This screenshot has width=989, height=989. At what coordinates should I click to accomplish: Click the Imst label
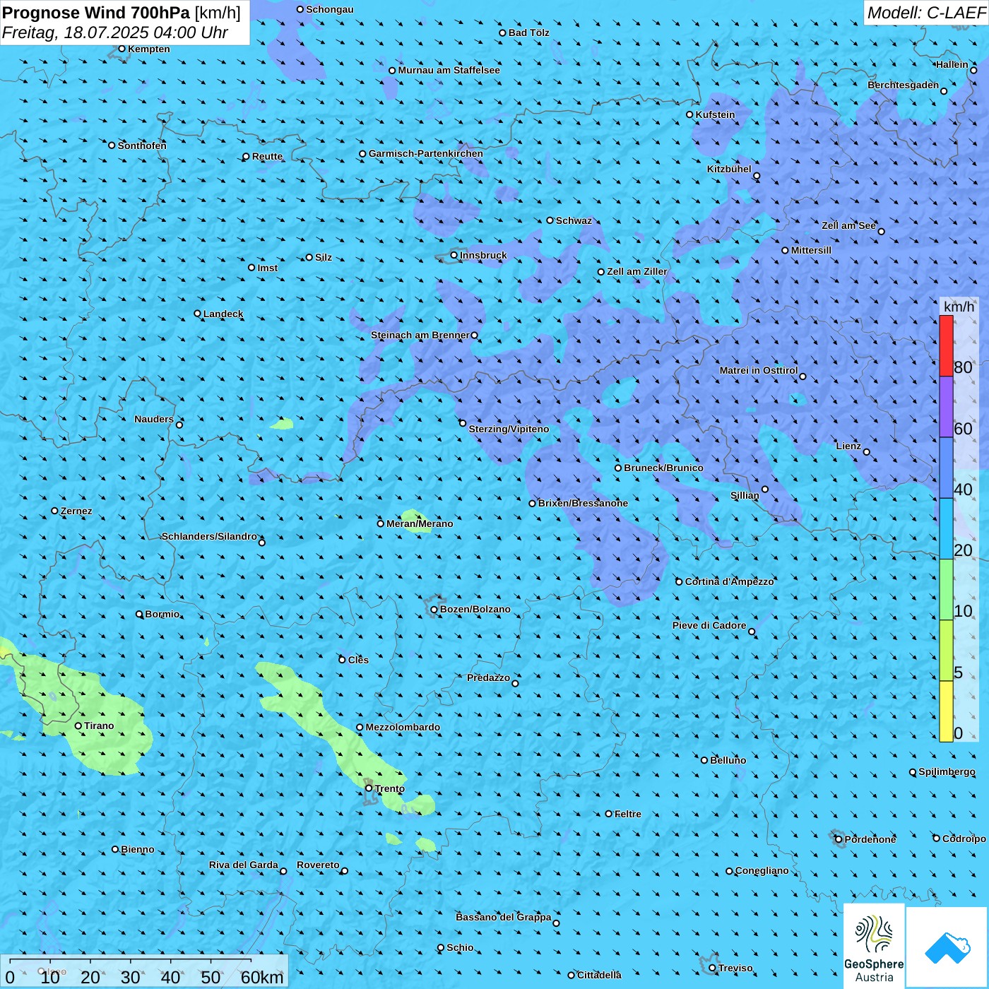point(268,268)
